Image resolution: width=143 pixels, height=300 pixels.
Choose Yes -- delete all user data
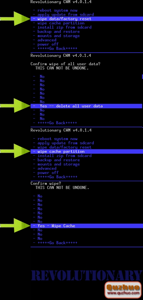(86, 106)
